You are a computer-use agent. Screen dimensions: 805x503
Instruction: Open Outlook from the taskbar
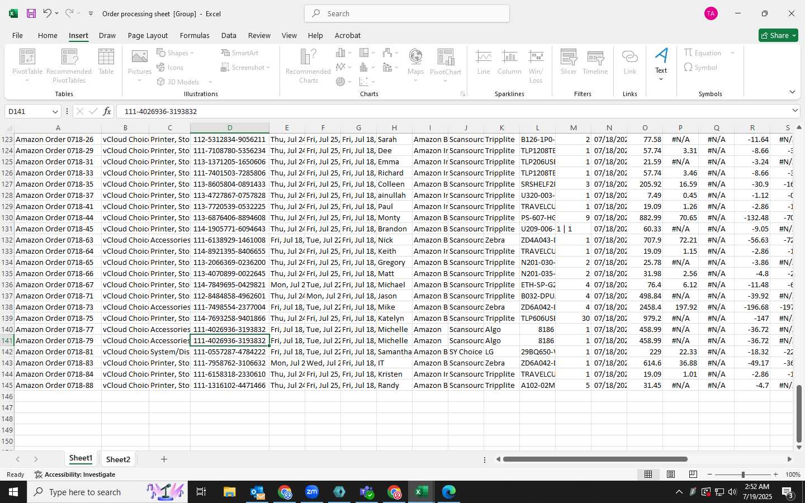pos(257,492)
